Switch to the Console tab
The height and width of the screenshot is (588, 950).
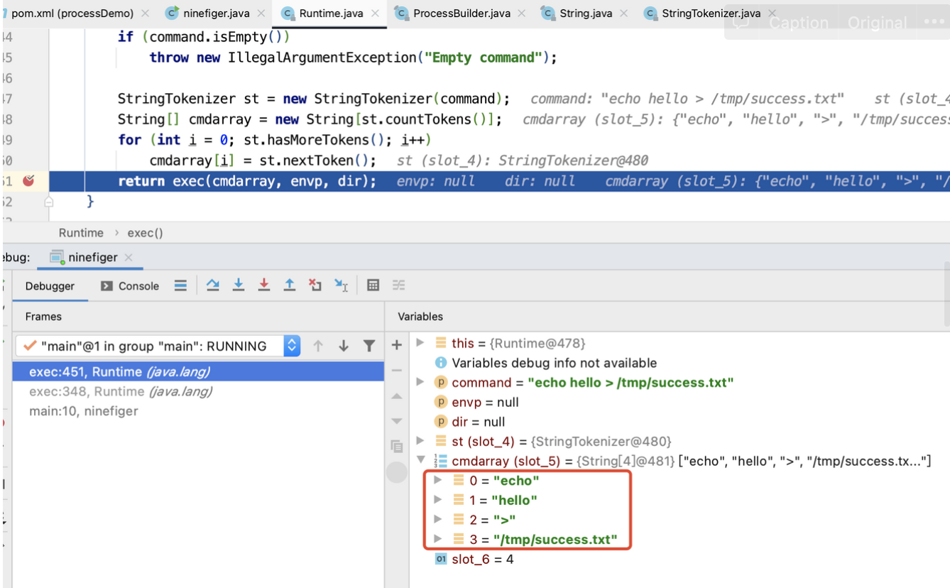pos(131,286)
